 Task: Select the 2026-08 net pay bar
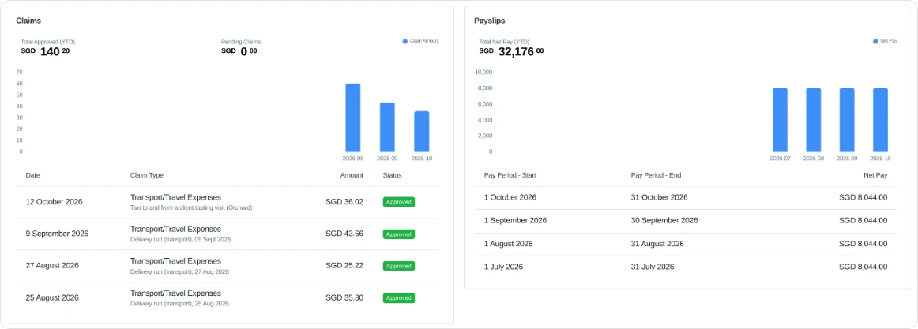pyautogui.click(x=813, y=121)
